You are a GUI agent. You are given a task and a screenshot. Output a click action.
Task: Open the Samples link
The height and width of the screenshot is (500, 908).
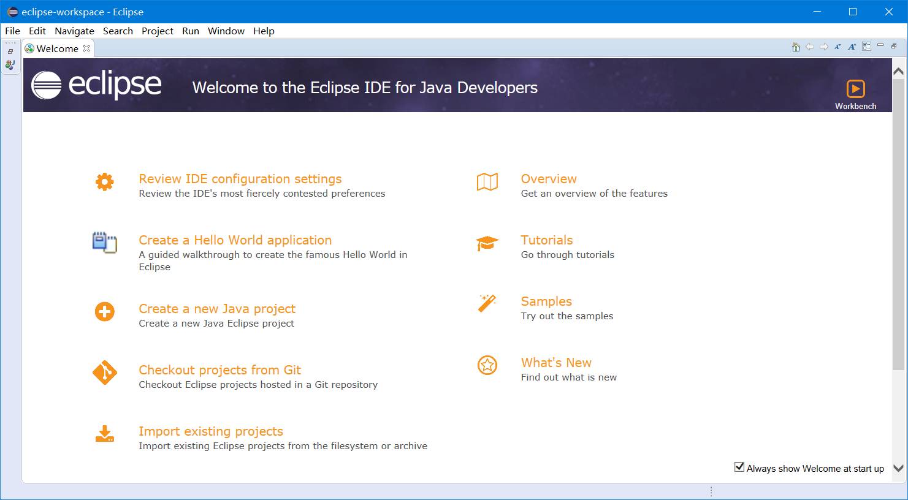coord(546,301)
